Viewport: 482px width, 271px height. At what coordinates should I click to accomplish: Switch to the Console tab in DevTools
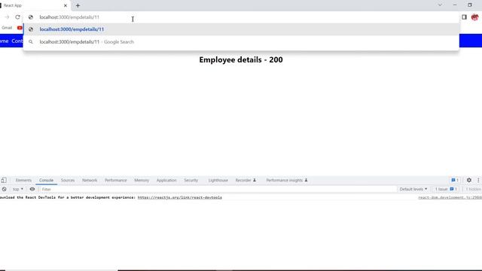coord(46,181)
